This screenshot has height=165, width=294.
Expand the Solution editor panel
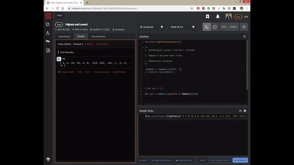pyautogui.click(x=244, y=37)
